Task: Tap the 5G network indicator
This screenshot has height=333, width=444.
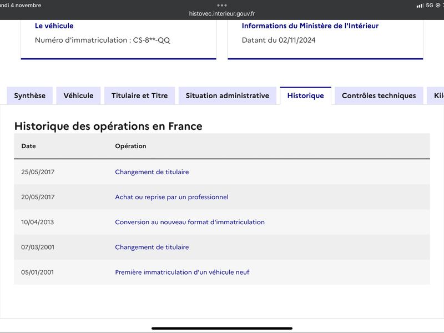Action: [430, 6]
